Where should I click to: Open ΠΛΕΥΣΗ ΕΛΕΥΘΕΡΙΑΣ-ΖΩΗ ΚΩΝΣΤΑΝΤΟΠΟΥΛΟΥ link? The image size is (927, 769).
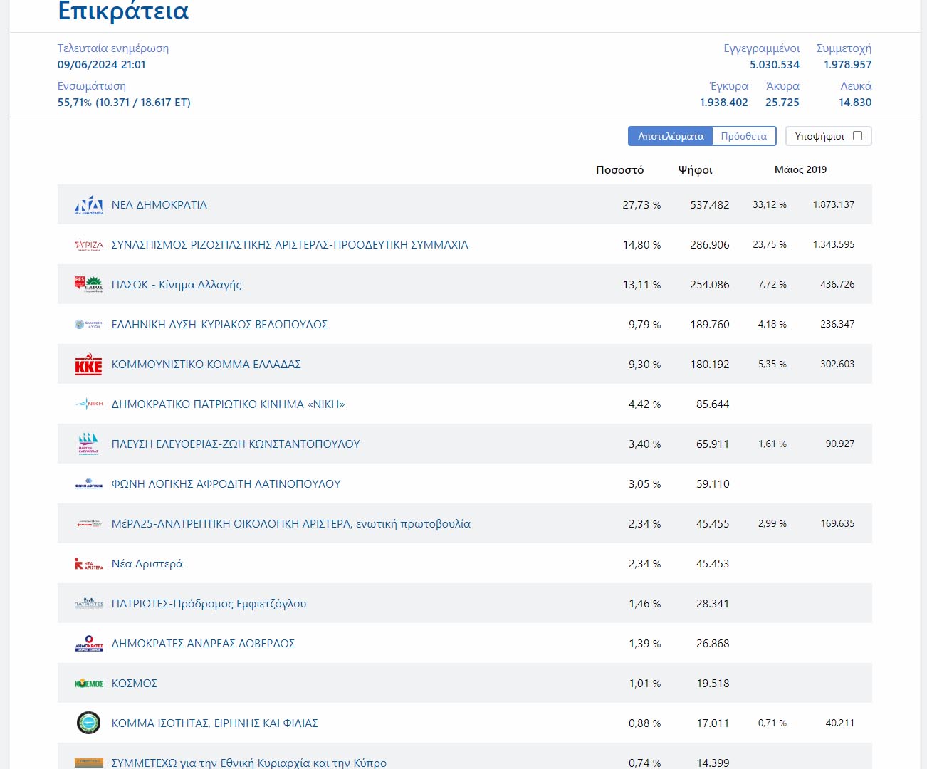[236, 444]
